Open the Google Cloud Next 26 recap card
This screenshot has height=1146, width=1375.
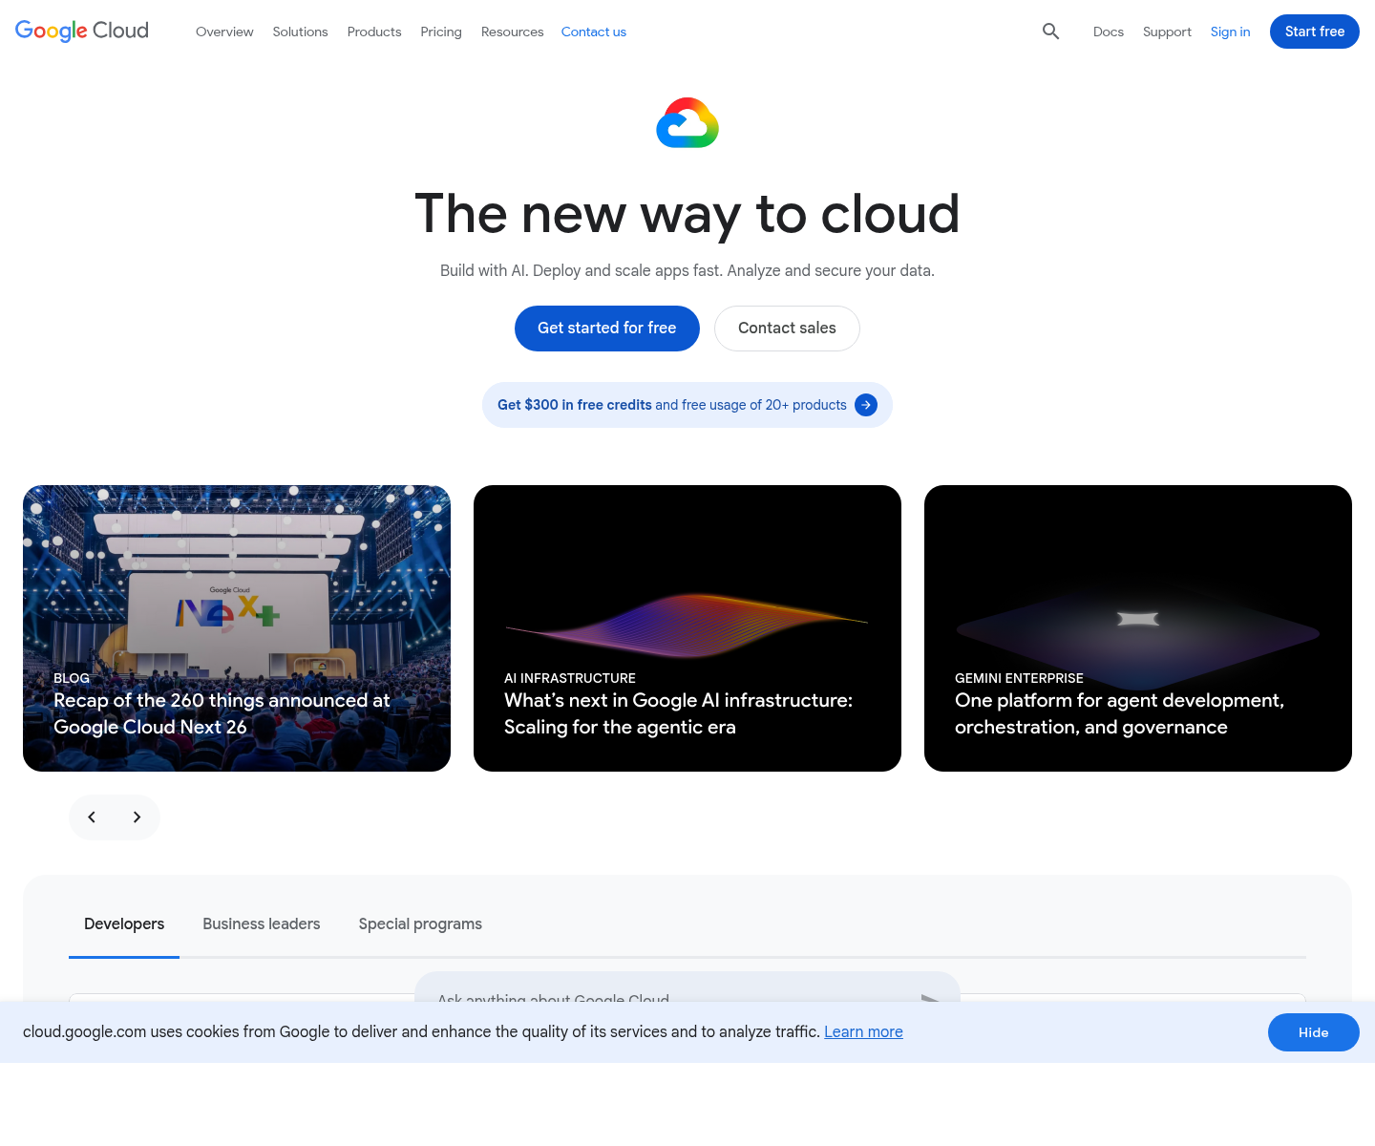point(237,628)
